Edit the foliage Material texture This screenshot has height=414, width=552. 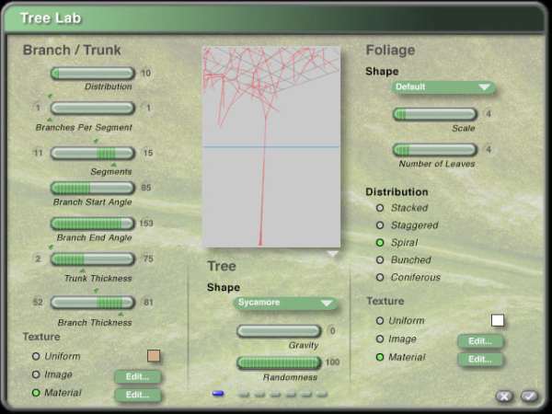click(x=480, y=360)
